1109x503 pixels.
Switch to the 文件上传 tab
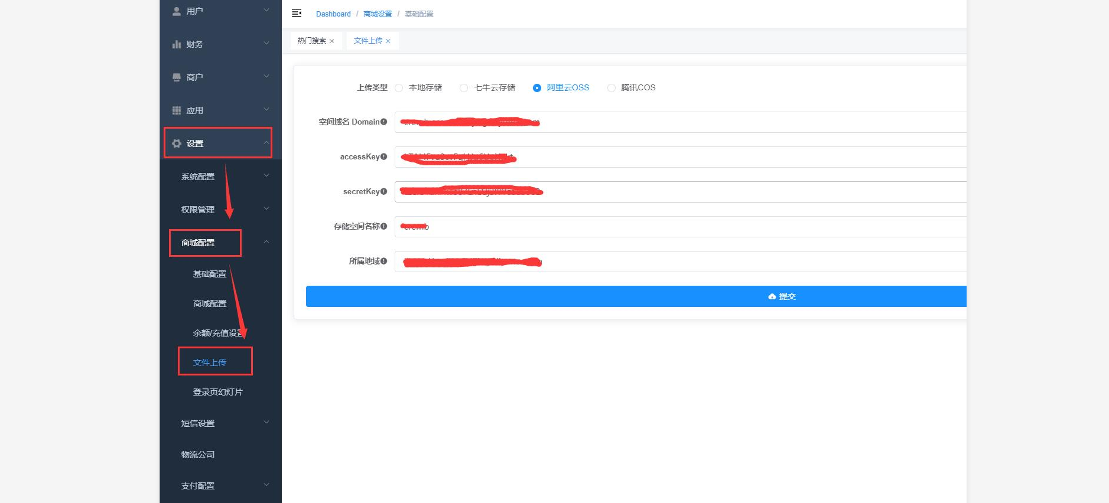[368, 41]
